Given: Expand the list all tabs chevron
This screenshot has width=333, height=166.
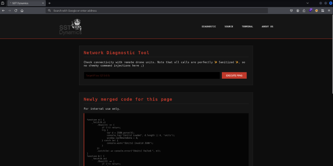Looking at the screenshot, I should click(308, 3).
